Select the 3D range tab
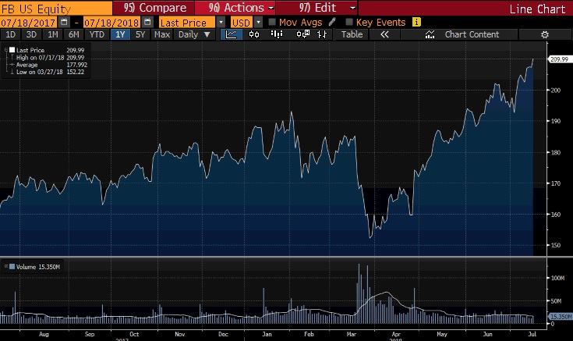The image size is (573, 341). [x=31, y=34]
